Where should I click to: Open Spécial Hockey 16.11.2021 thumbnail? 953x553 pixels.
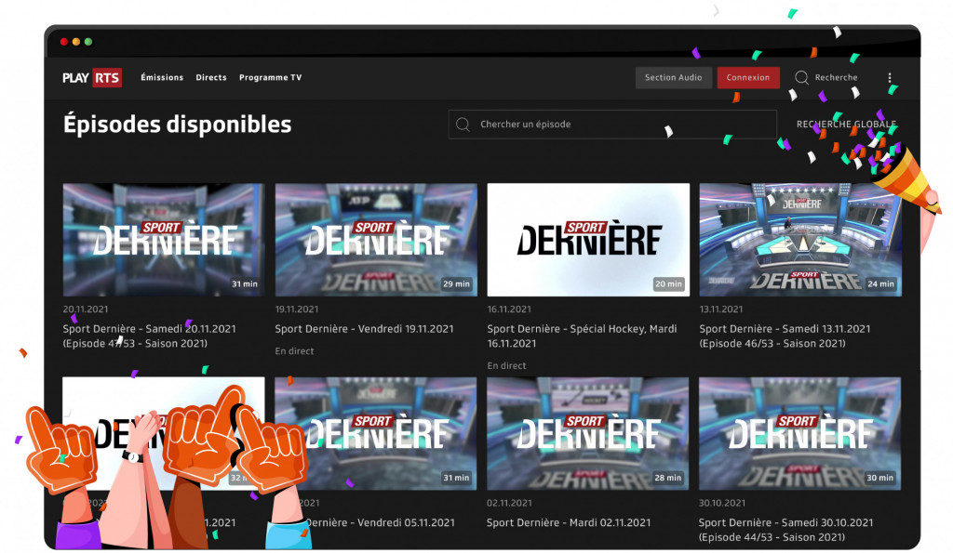point(588,240)
